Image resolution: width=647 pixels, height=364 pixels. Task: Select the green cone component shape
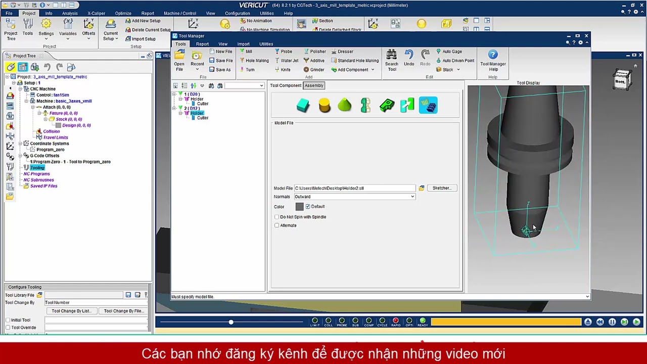coord(345,105)
